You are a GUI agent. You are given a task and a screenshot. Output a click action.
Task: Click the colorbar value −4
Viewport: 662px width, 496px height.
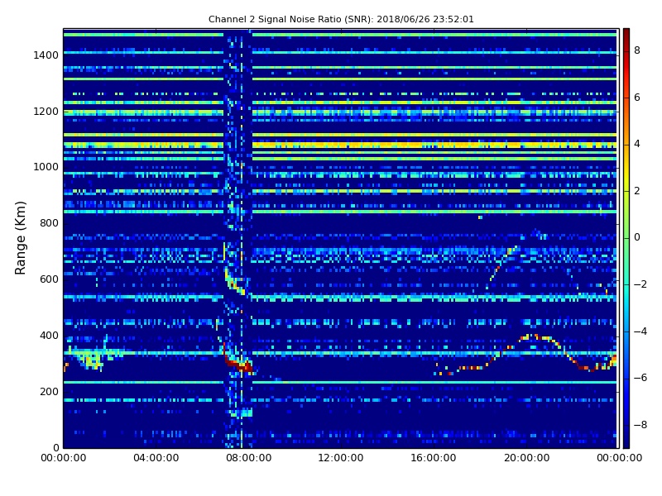pos(640,331)
